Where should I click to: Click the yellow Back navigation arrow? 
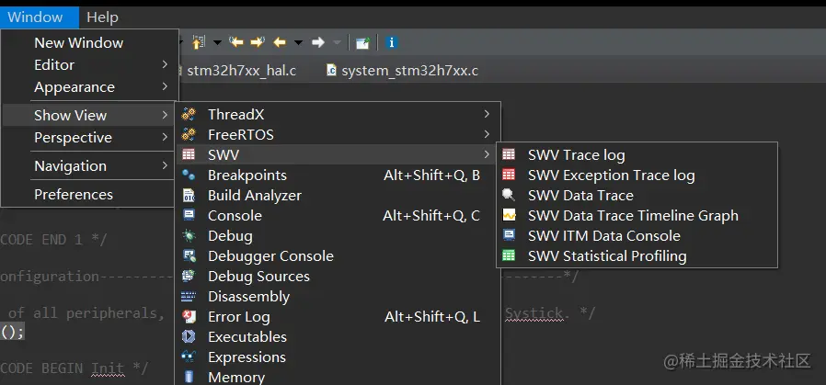tap(280, 42)
